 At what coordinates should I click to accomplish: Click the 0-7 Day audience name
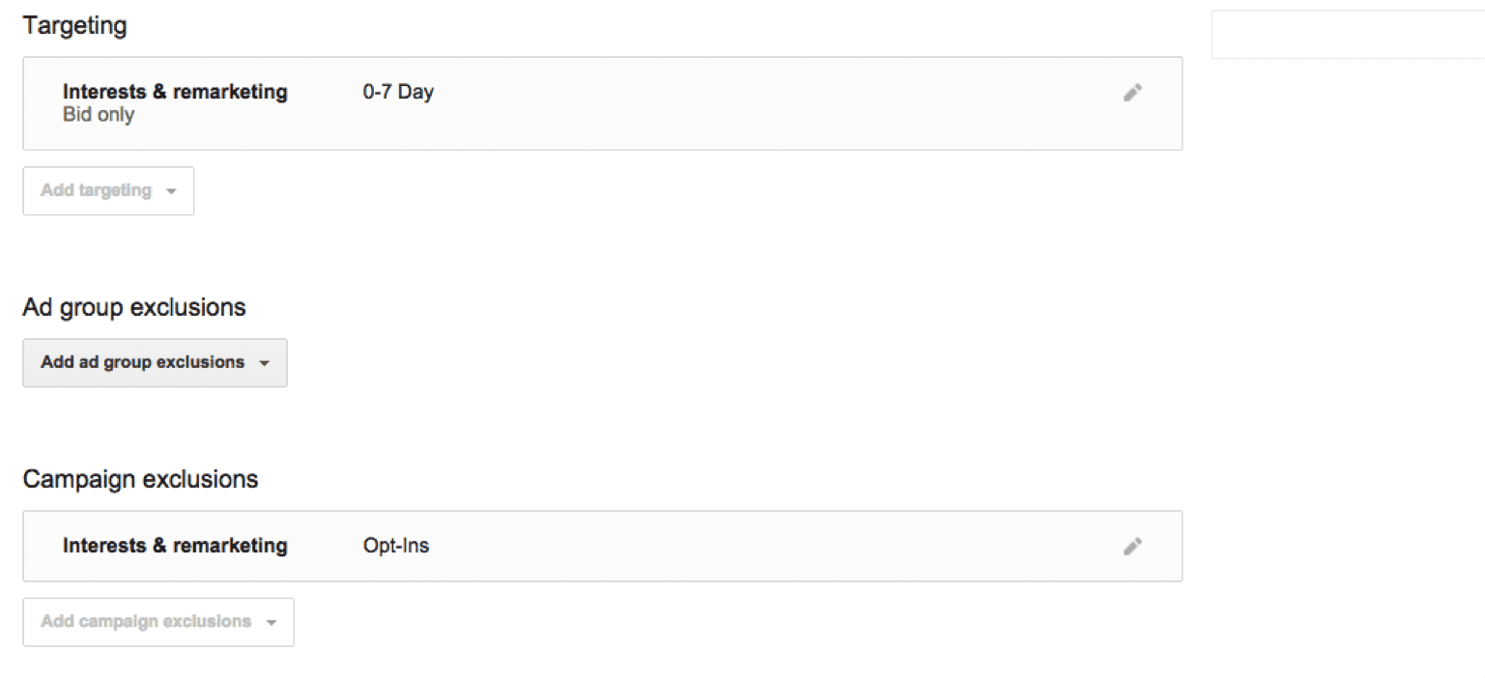click(x=398, y=93)
